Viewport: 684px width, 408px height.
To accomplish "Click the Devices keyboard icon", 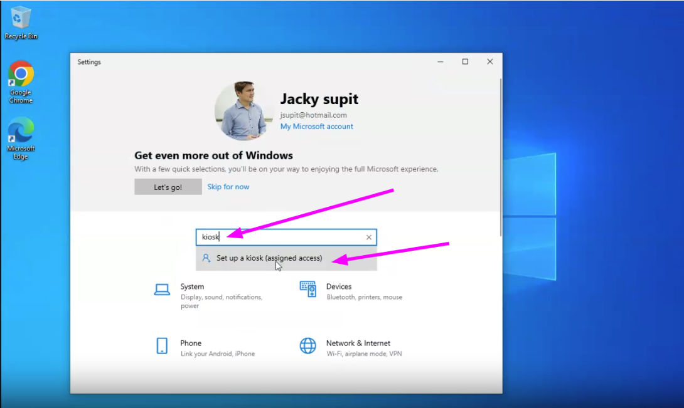I will [x=307, y=289].
